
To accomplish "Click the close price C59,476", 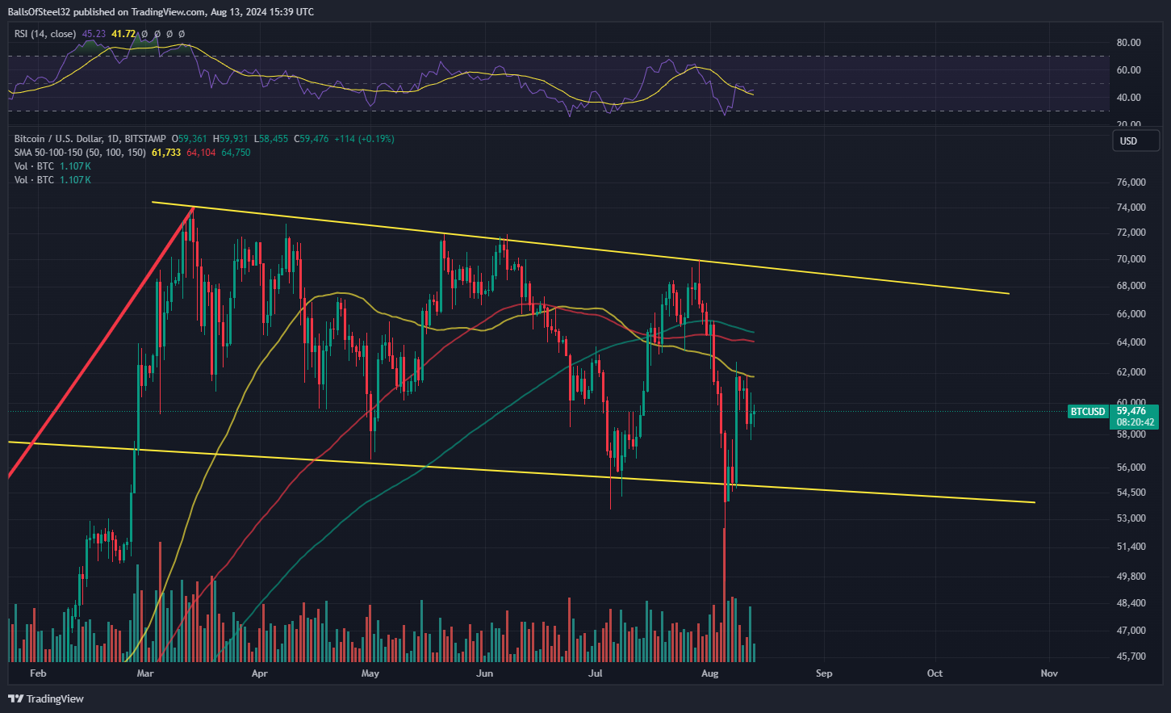I will coord(311,139).
